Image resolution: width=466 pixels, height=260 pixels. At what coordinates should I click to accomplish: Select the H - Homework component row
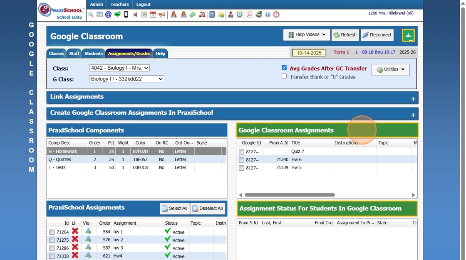136,151
